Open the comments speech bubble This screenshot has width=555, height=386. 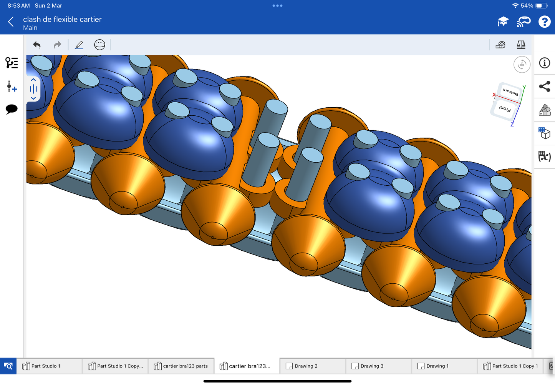[12, 109]
